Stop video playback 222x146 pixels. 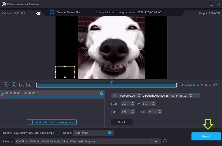tap(14, 85)
